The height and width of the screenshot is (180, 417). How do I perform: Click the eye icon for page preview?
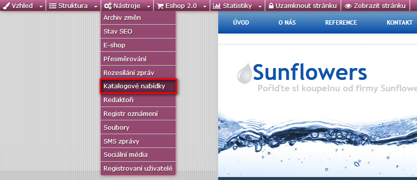coord(348,6)
